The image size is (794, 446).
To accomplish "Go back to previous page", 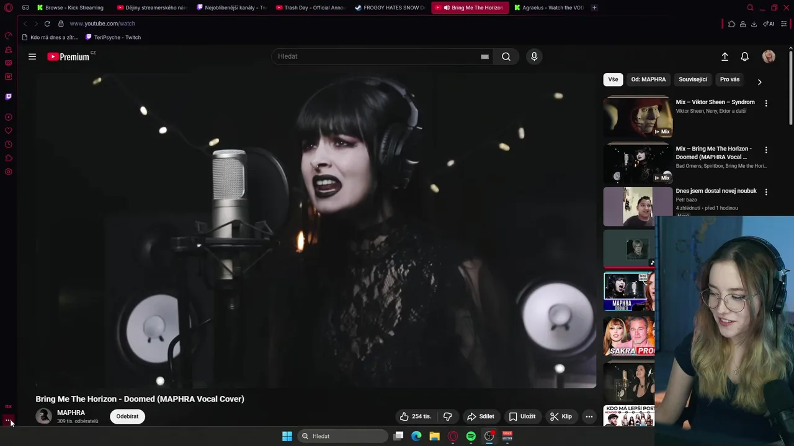I will (25, 24).
